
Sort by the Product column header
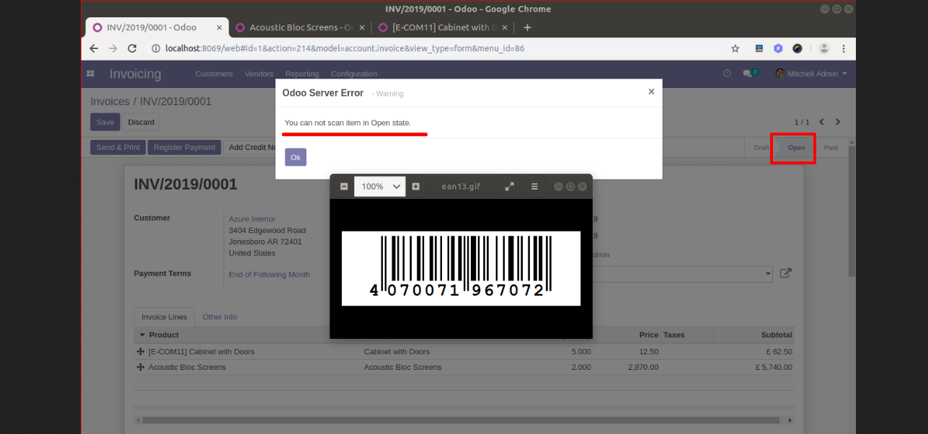coord(164,335)
